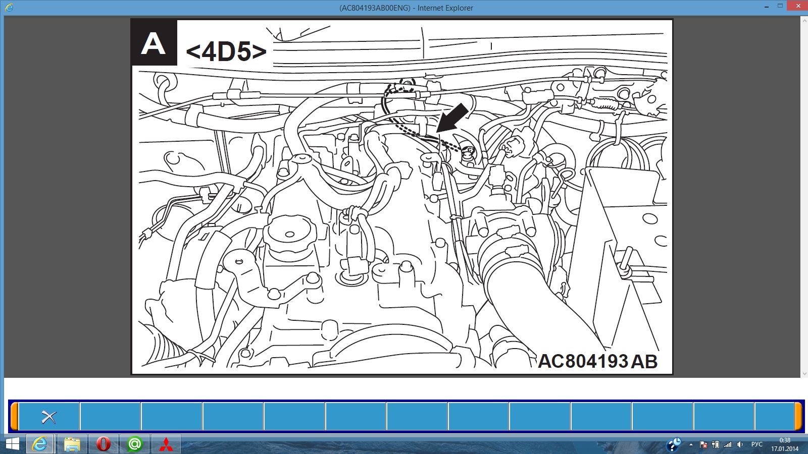Click the help question mark tray icon

pos(674,444)
